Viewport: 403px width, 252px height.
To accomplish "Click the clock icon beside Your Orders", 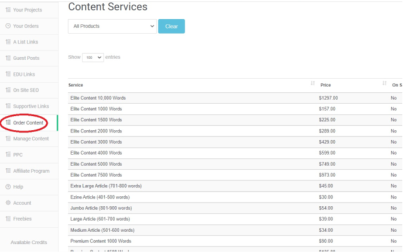I will click(8, 26).
